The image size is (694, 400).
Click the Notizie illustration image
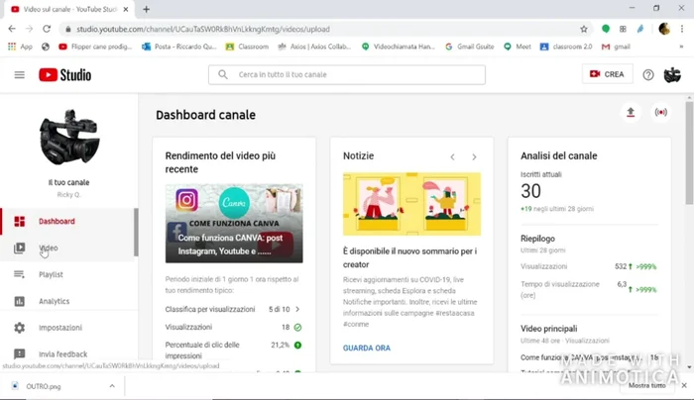coord(411,204)
